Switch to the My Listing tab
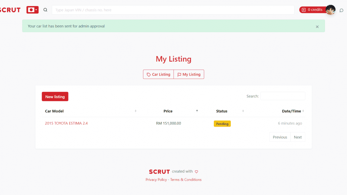Image resolution: width=347 pixels, height=195 pixels. [x=189, y=74]
